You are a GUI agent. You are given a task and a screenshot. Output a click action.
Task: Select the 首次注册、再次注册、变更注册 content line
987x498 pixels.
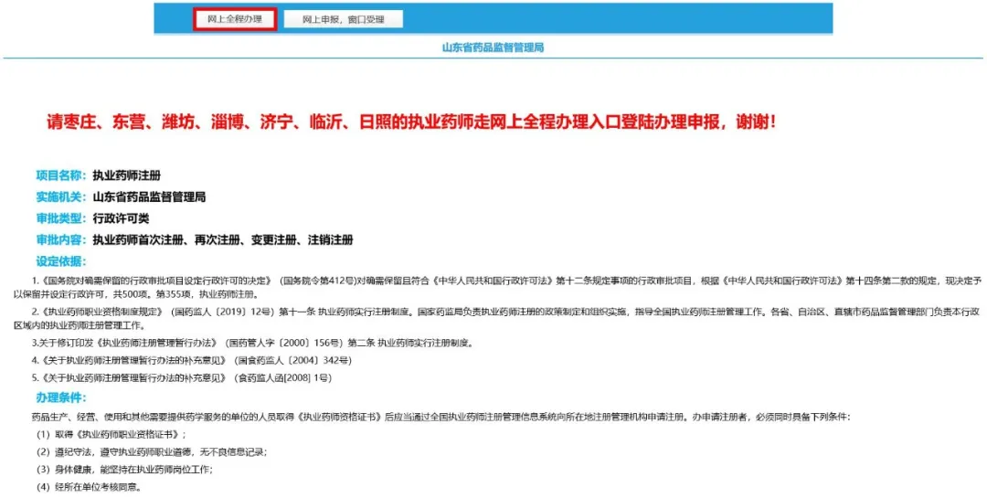(x=223, y=240)
